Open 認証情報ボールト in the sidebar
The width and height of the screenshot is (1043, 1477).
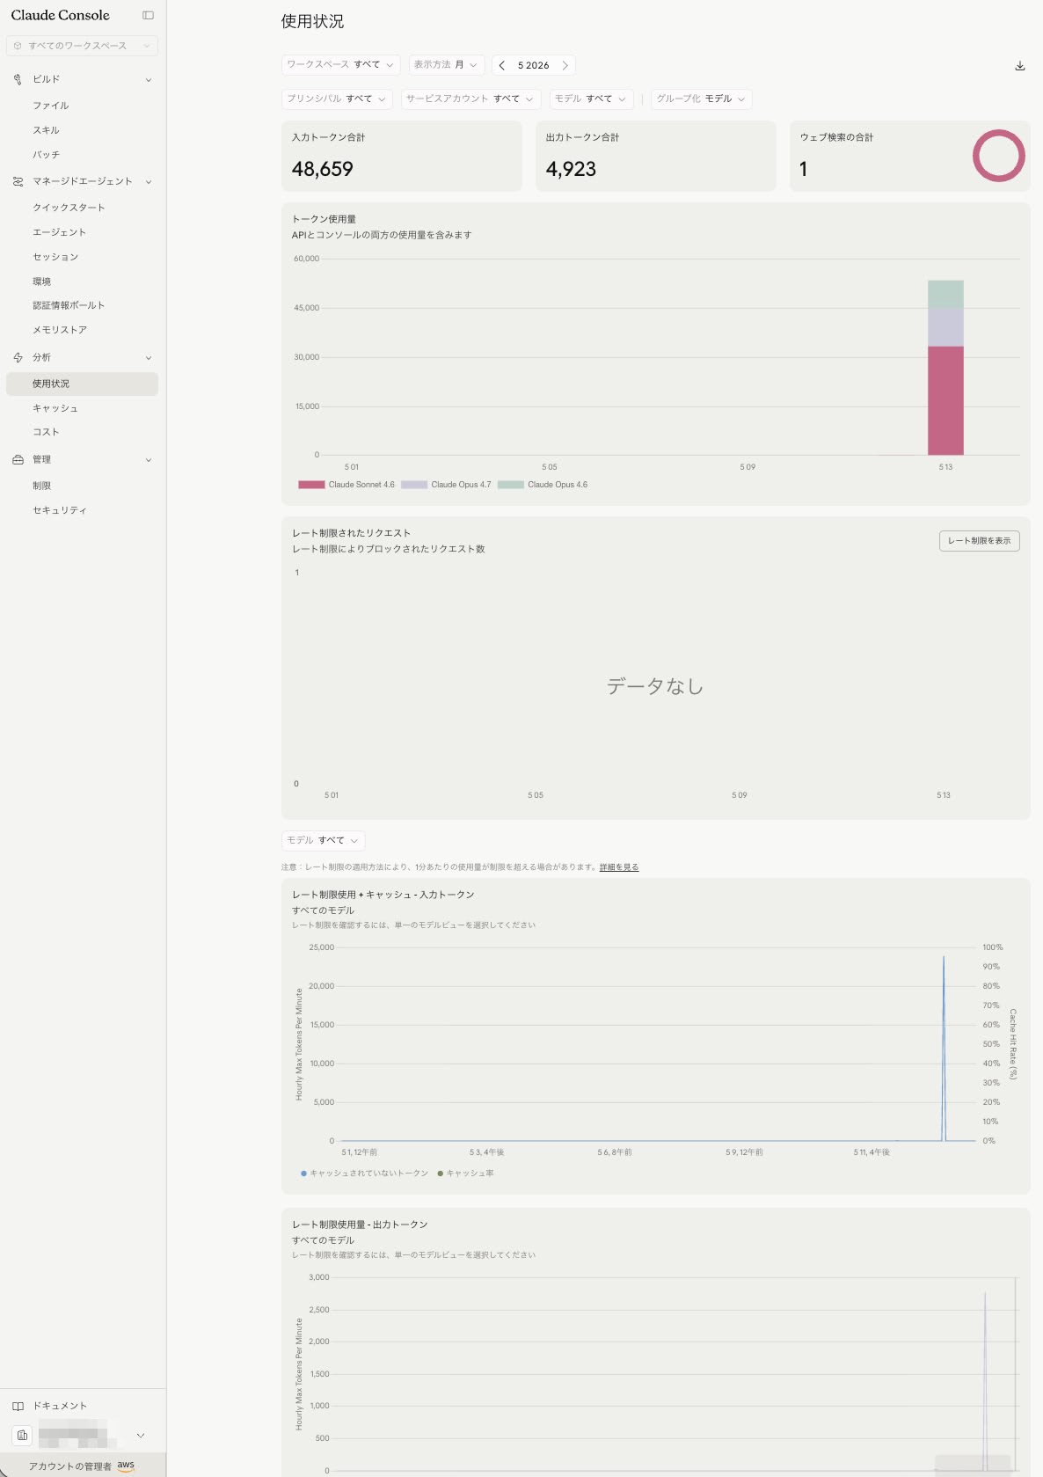pos(83,305)
